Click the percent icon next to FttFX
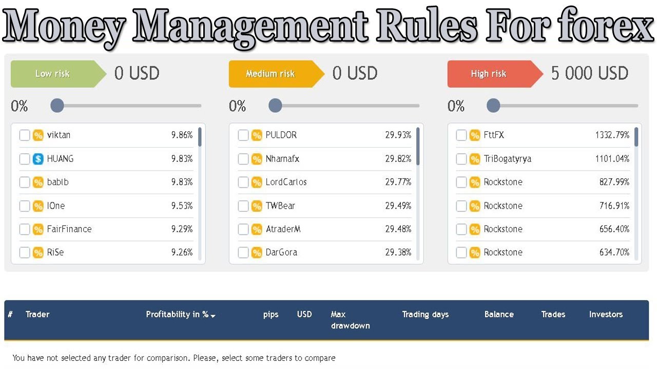 [475, 135]
